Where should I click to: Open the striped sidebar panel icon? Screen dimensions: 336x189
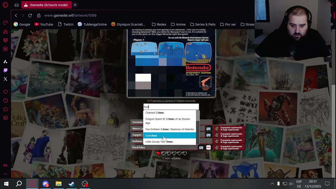coord(5,40)
